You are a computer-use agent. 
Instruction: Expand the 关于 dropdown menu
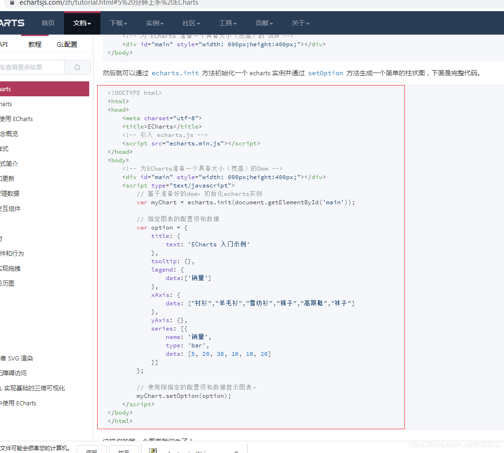300,22
